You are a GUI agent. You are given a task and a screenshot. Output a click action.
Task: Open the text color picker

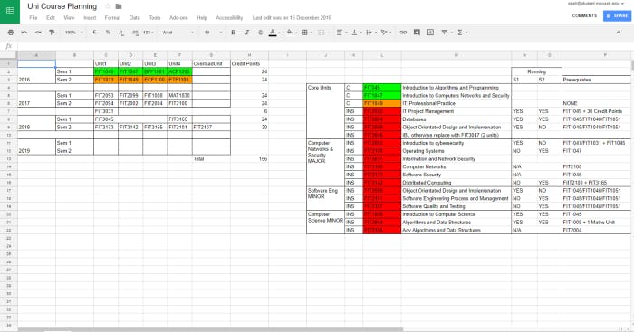(273, 33)
